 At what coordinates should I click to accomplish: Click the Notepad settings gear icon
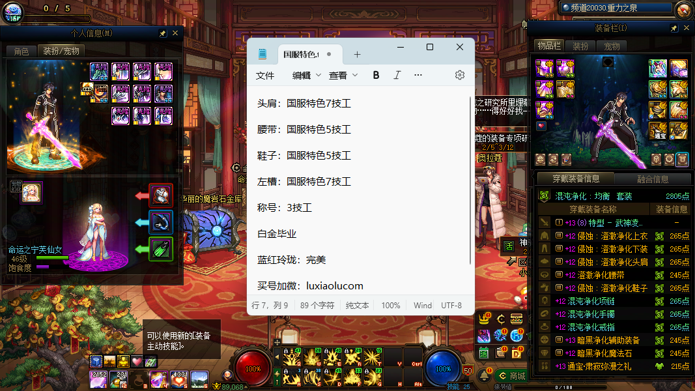click(459, 75)
